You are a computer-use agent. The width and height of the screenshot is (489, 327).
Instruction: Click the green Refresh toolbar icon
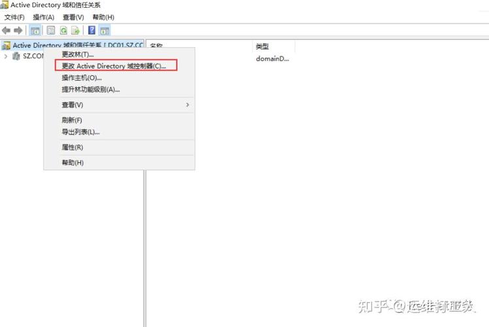63,30
